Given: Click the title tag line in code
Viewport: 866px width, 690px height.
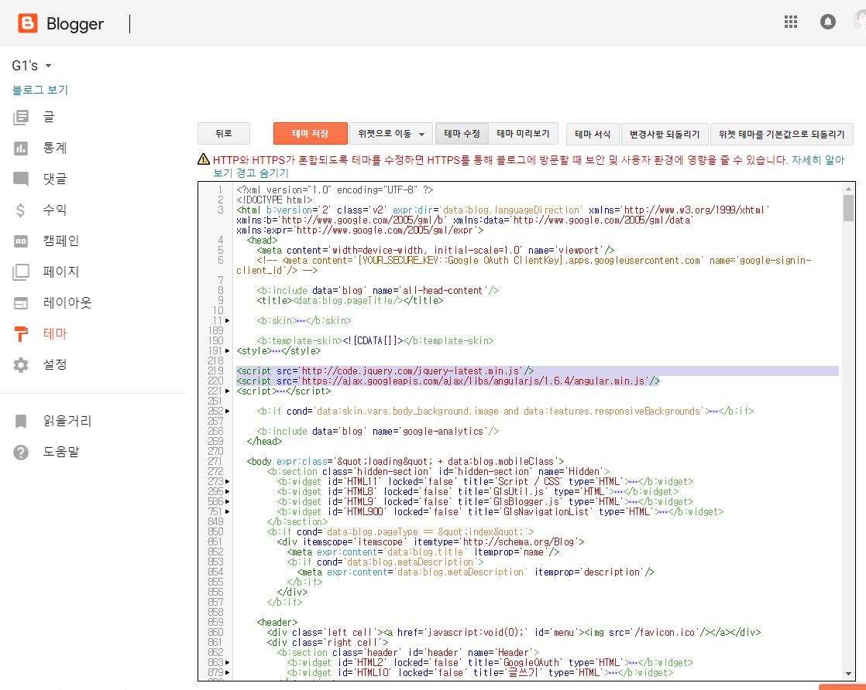Looking at the screenshot, I should pos(349,301).
